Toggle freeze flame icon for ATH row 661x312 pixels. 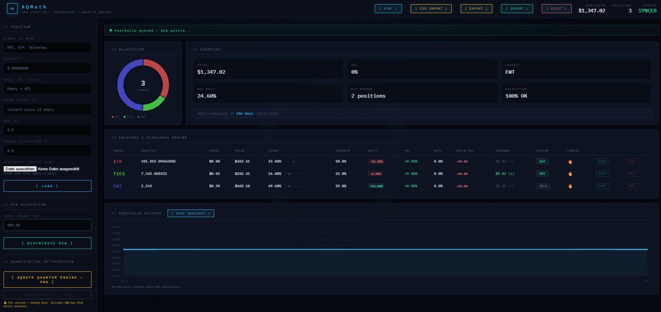tap(570, 162)
